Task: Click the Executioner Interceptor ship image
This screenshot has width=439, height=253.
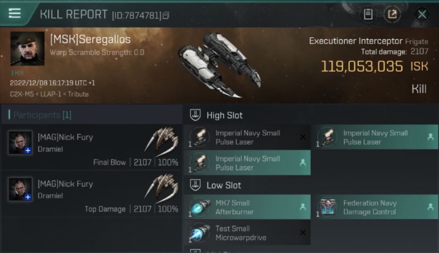Action: (x=219, y=64)
